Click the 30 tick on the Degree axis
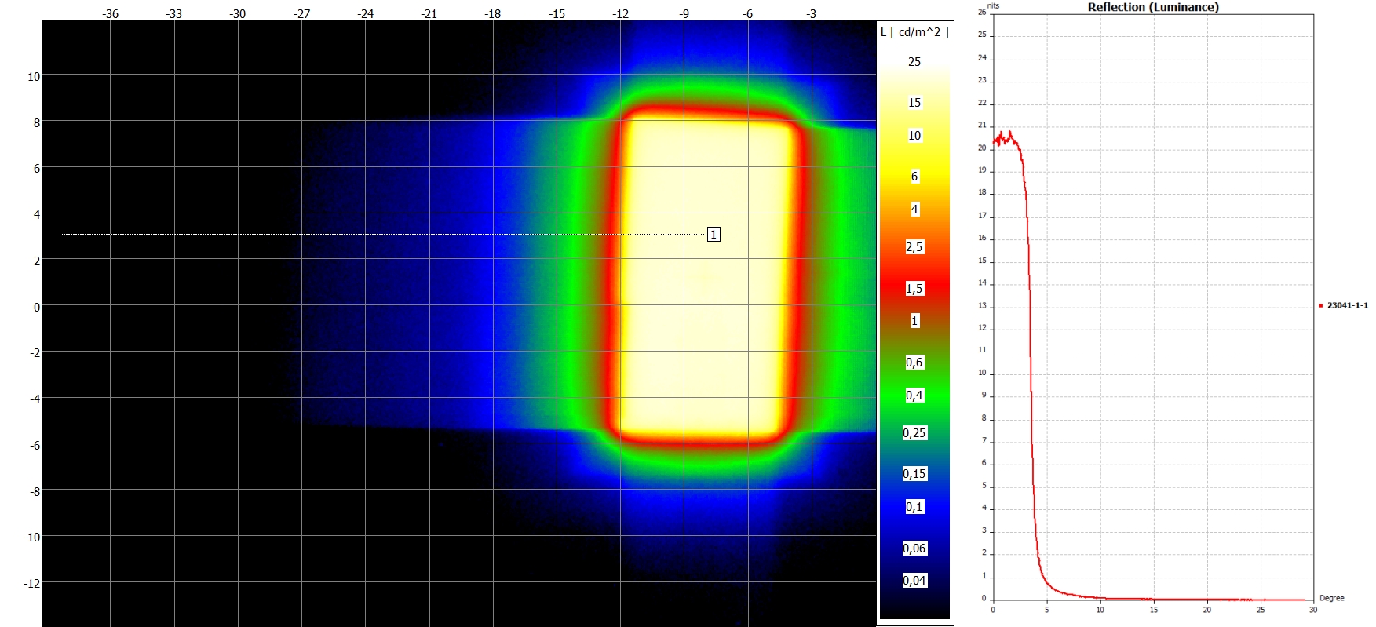The width and height of the screenshot is (1376, 627). (x=1312, y=610)
